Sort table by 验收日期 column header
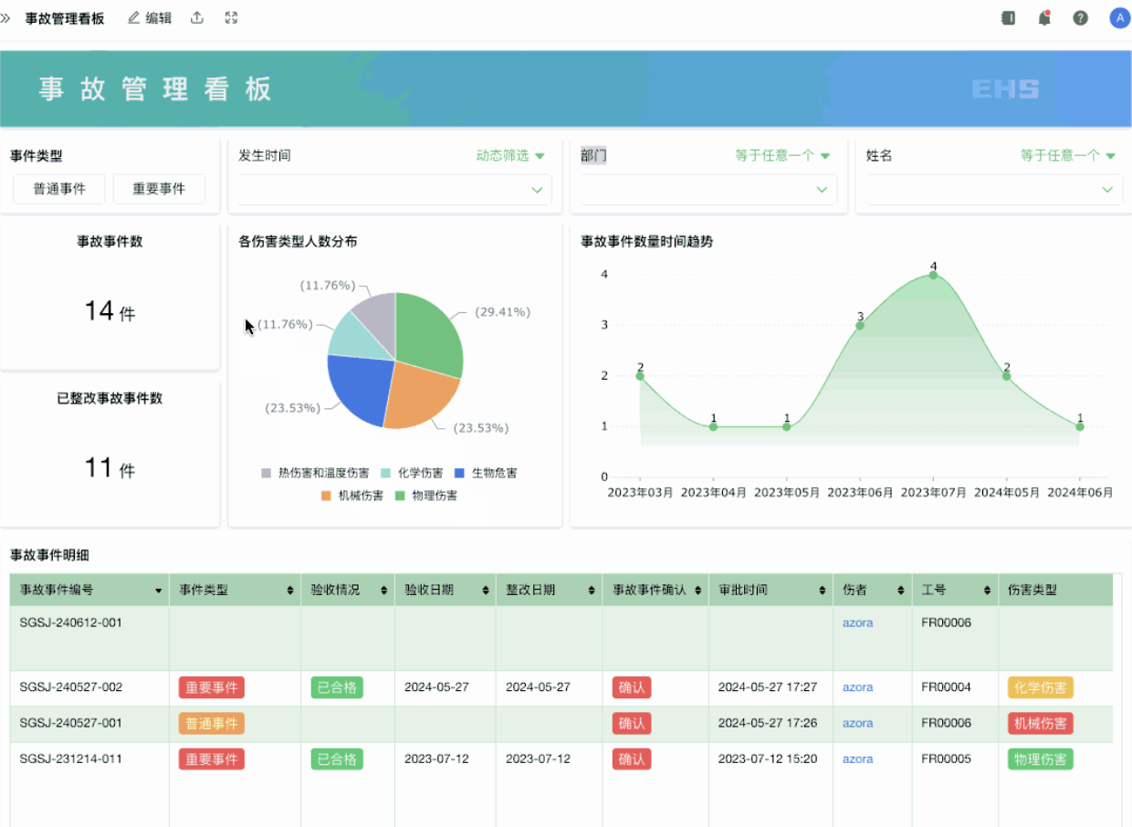1132x827 pixels. pyautogui.click(x=445, y=591)
